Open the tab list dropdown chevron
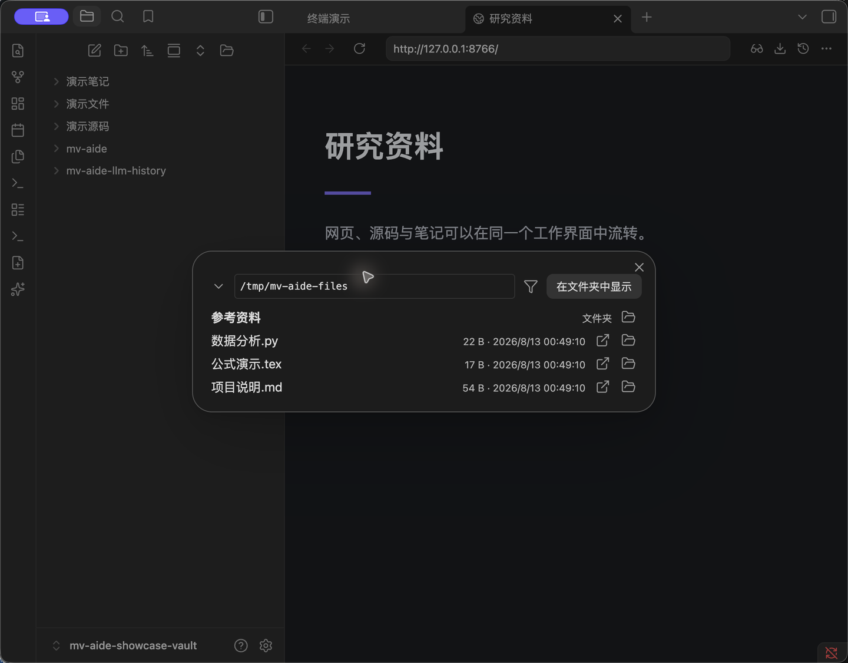 [x=802, y=17]
